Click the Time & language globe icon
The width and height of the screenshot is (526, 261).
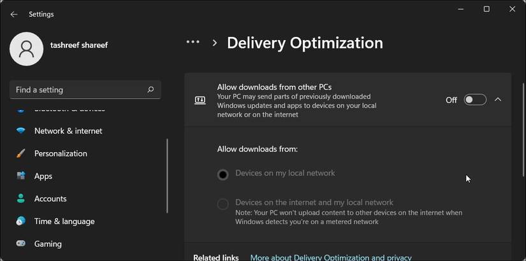pyautogui.click(x=21, y=221)
